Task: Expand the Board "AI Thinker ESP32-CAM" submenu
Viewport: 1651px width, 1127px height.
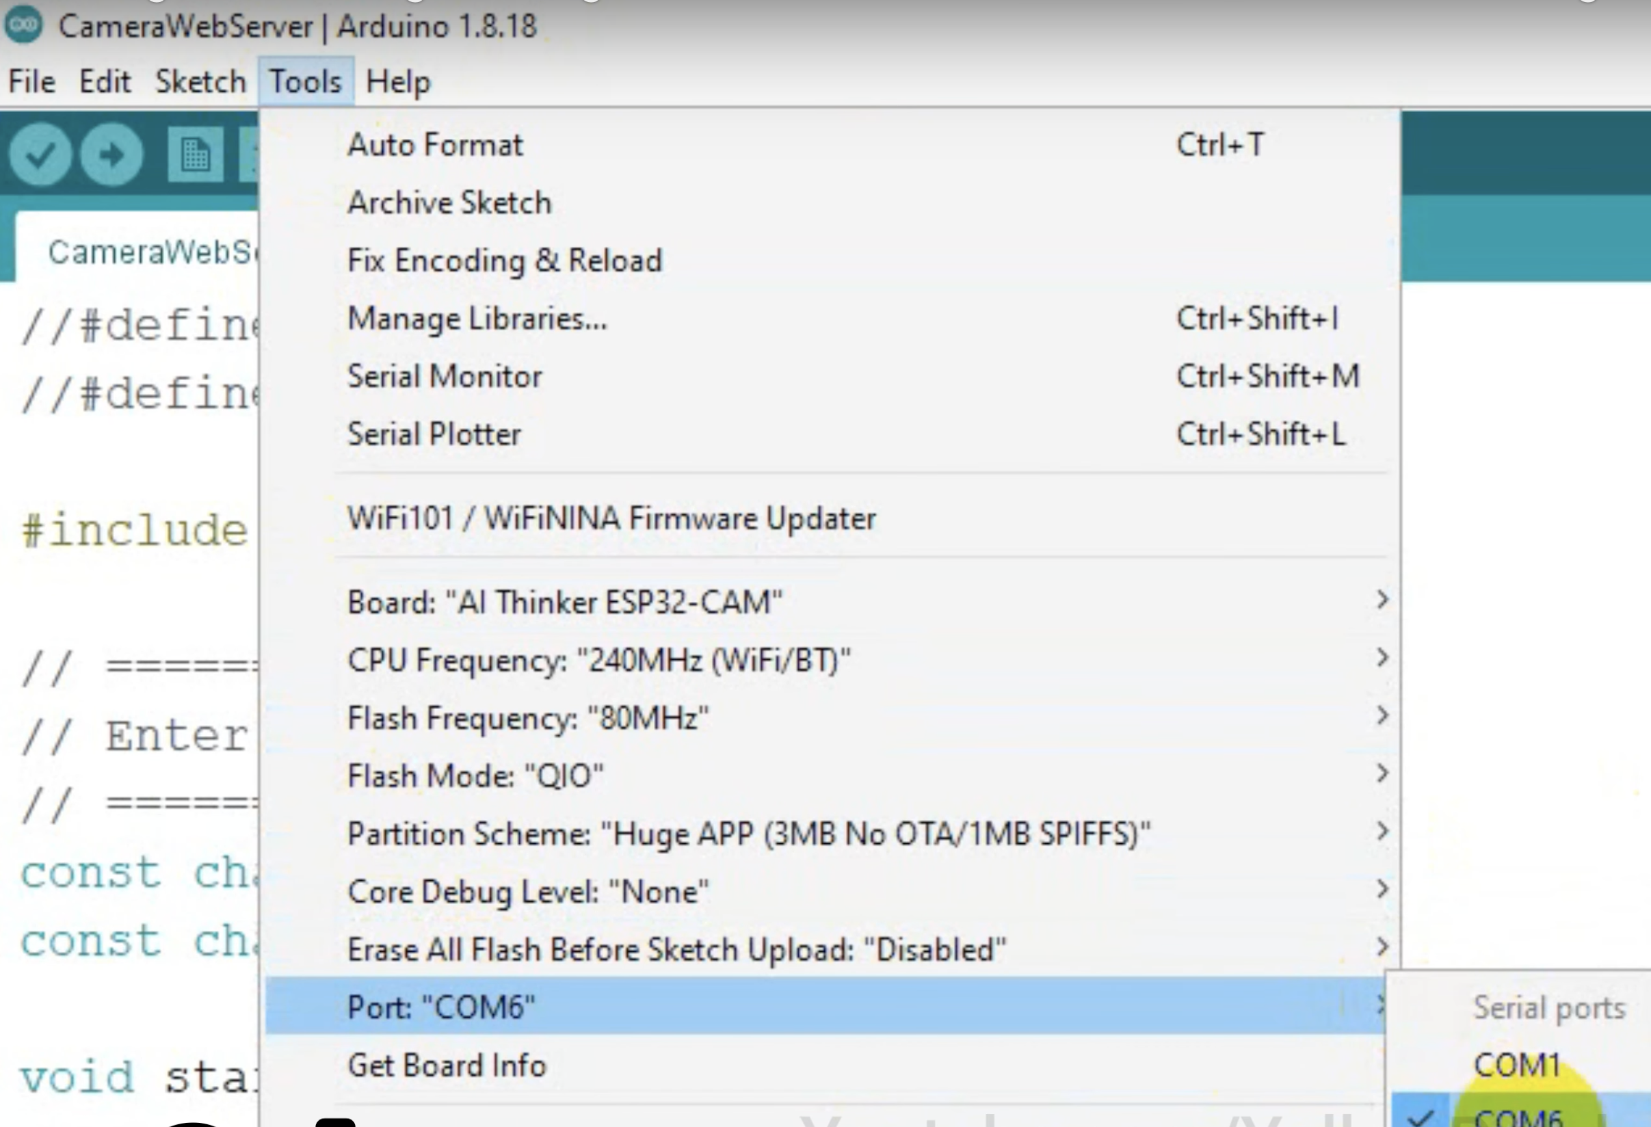Action: (x=564, y=602)
